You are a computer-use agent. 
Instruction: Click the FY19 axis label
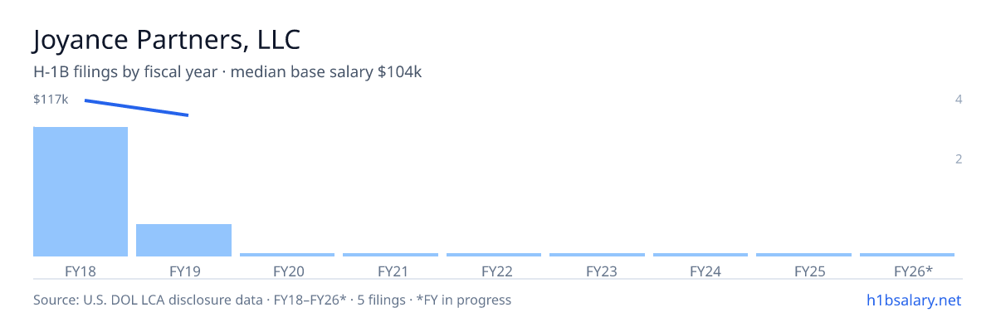click(x=184, y=271)
